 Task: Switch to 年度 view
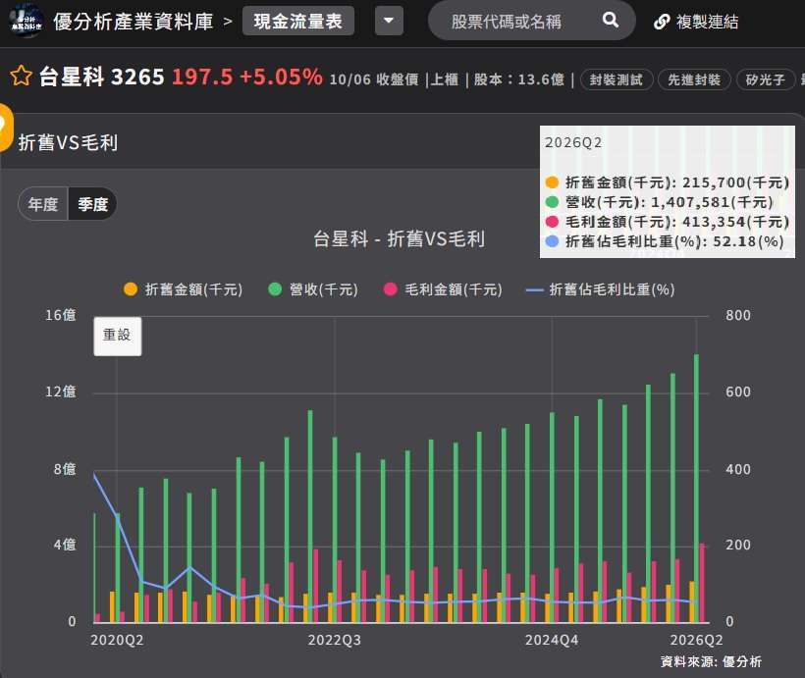tap(43, 204)
